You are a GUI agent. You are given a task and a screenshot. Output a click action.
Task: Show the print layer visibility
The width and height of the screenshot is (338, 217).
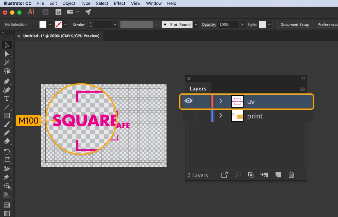tap(188, 116)
